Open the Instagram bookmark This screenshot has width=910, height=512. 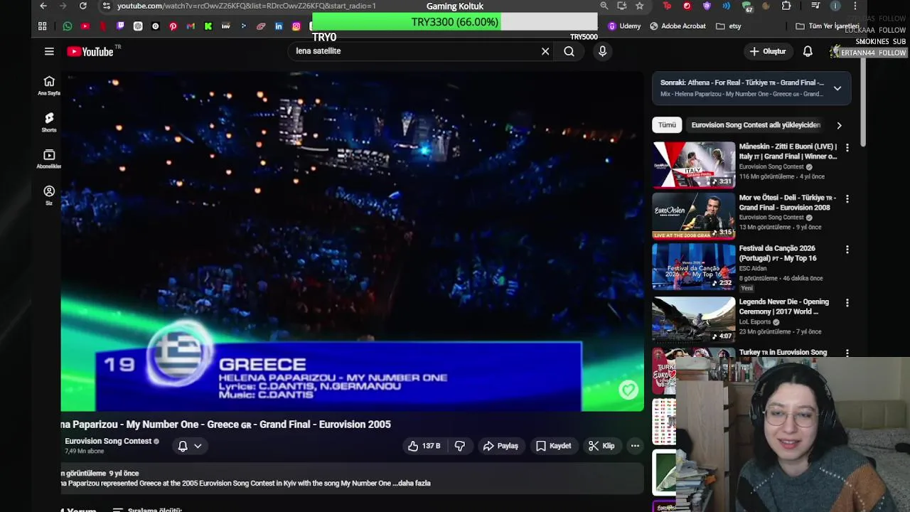pos(296,26)
